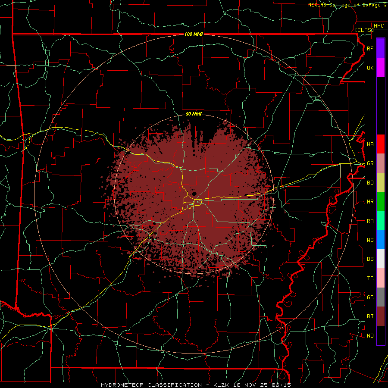Click the GR pink legend swatch
This screenshot has width=388, height=388.
click(x=381, y=163)
